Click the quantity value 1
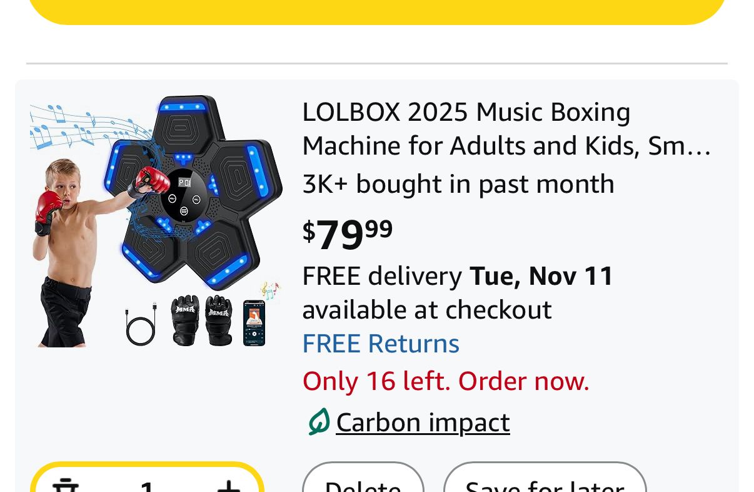754x492 pixels. tap(147, 486)
